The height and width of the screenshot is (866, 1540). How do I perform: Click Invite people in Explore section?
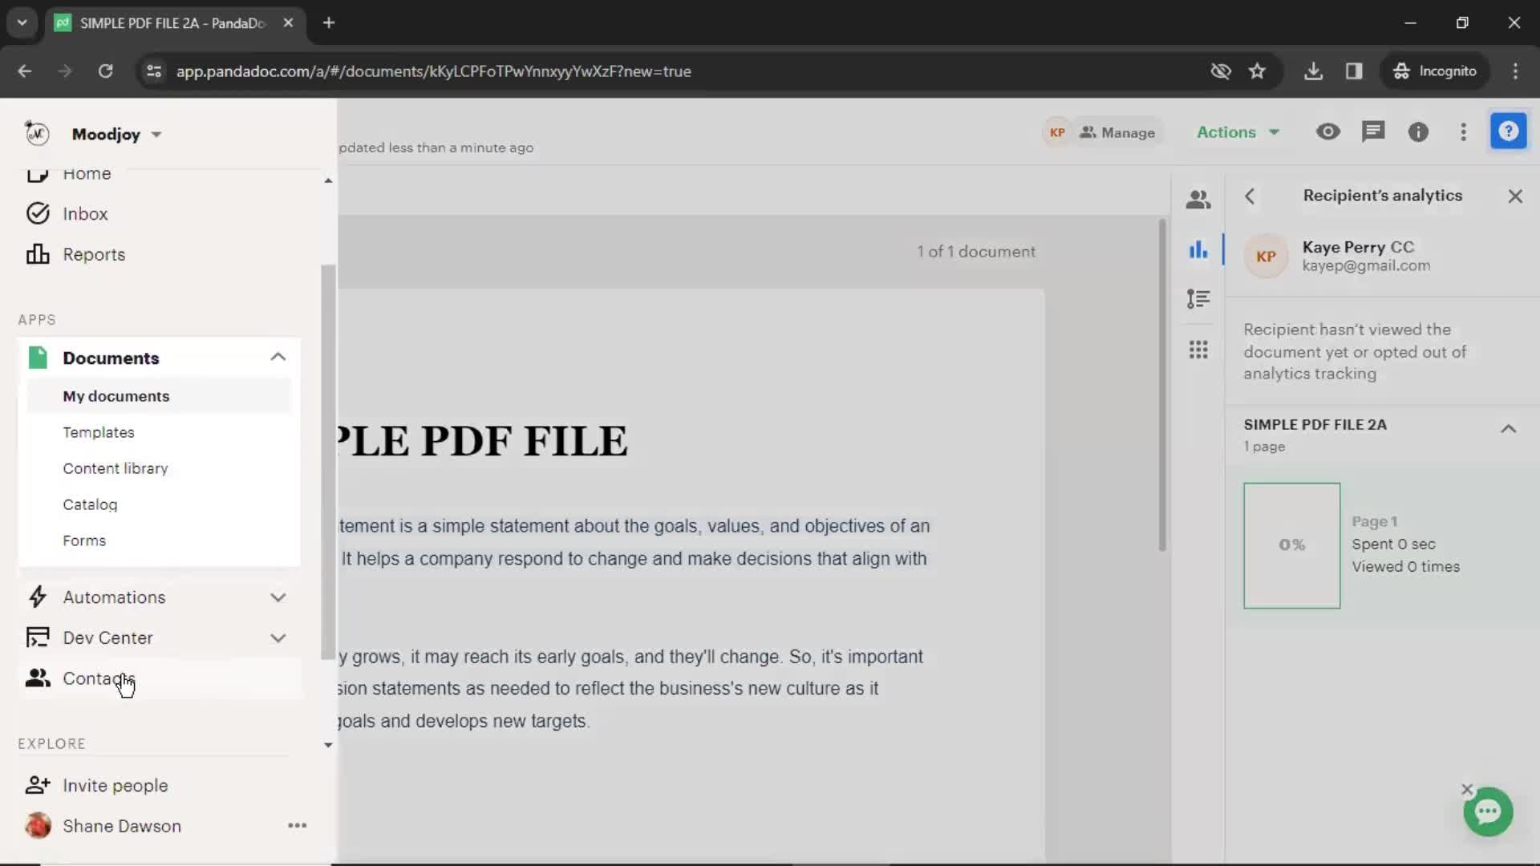[115, 786]
